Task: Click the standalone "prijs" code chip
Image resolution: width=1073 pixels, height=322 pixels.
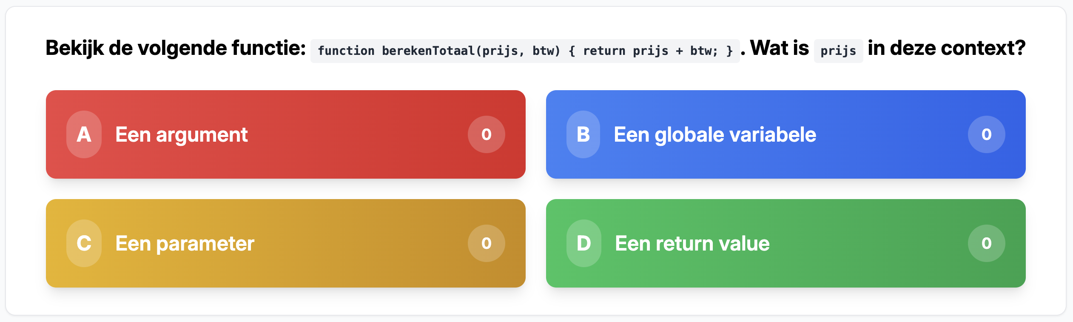Action: 838,51
